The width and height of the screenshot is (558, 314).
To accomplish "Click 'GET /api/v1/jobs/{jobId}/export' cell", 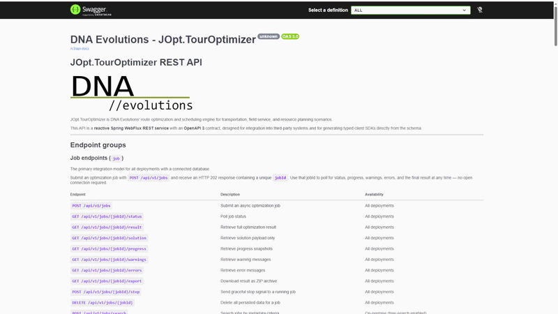I will tap(107, 281).
